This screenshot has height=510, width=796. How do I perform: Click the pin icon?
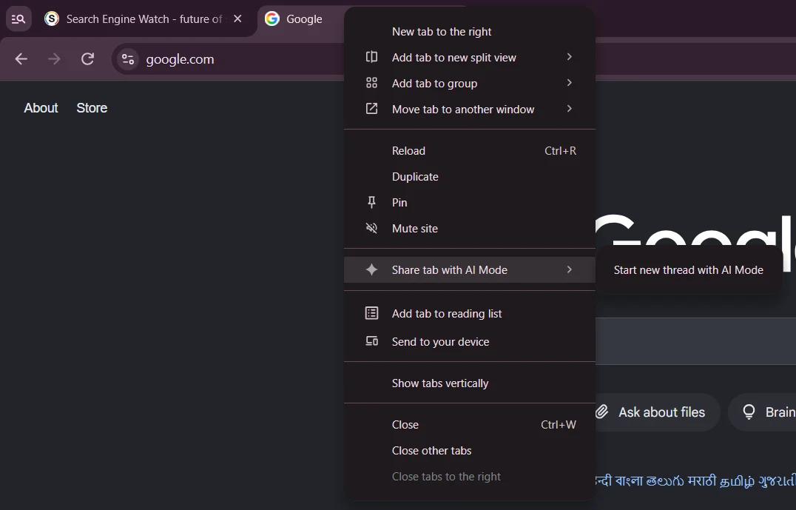371,203
